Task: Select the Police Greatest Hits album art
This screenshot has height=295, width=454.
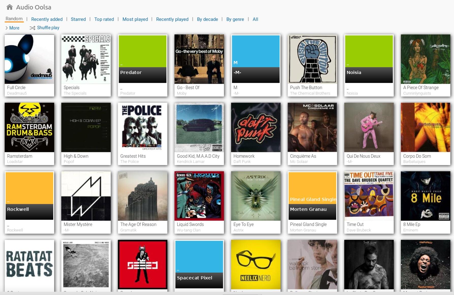Action: (143, 127)
